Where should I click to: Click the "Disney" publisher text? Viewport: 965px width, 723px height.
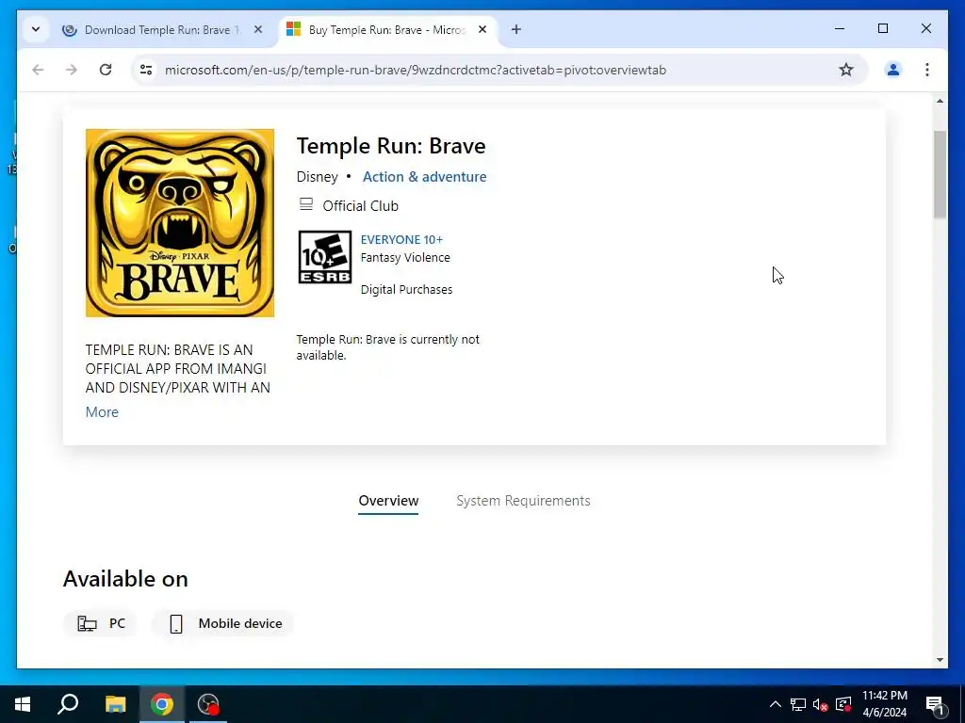tap(317, 176)
